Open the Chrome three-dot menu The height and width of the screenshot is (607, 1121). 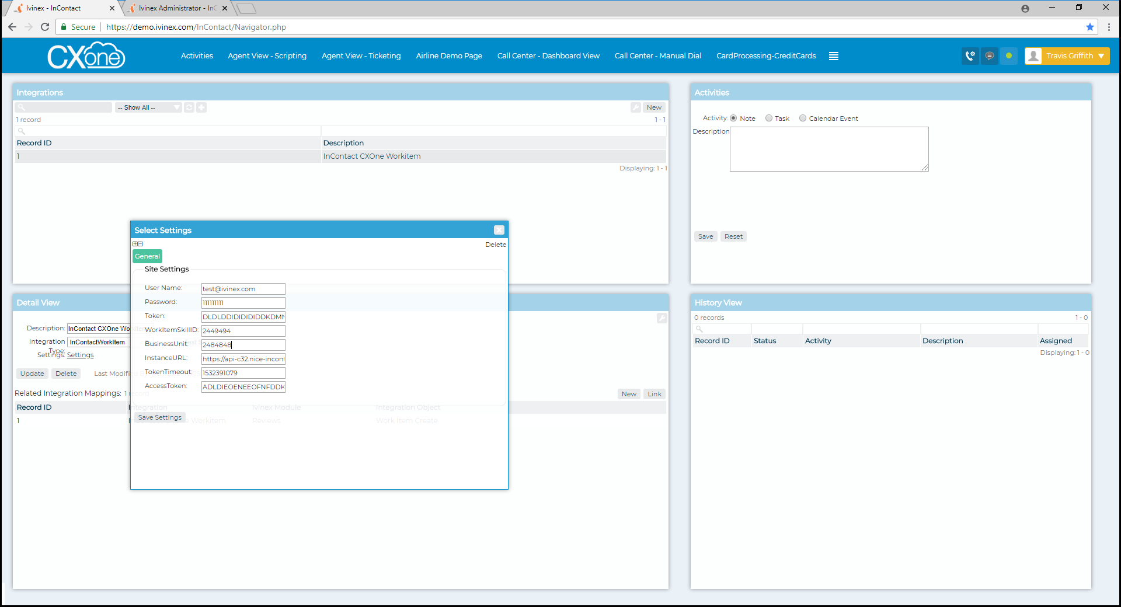click(x=1109, y=27)
